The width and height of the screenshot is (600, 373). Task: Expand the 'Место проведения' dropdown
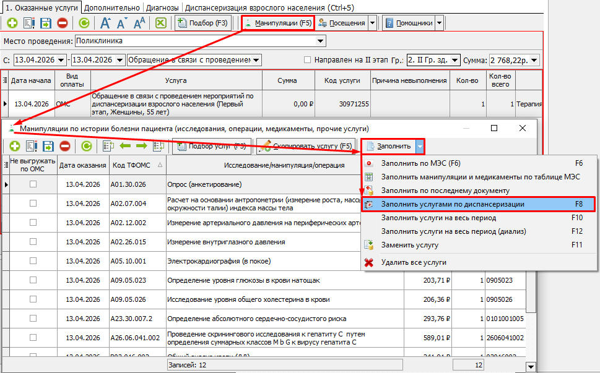(320, 41)
